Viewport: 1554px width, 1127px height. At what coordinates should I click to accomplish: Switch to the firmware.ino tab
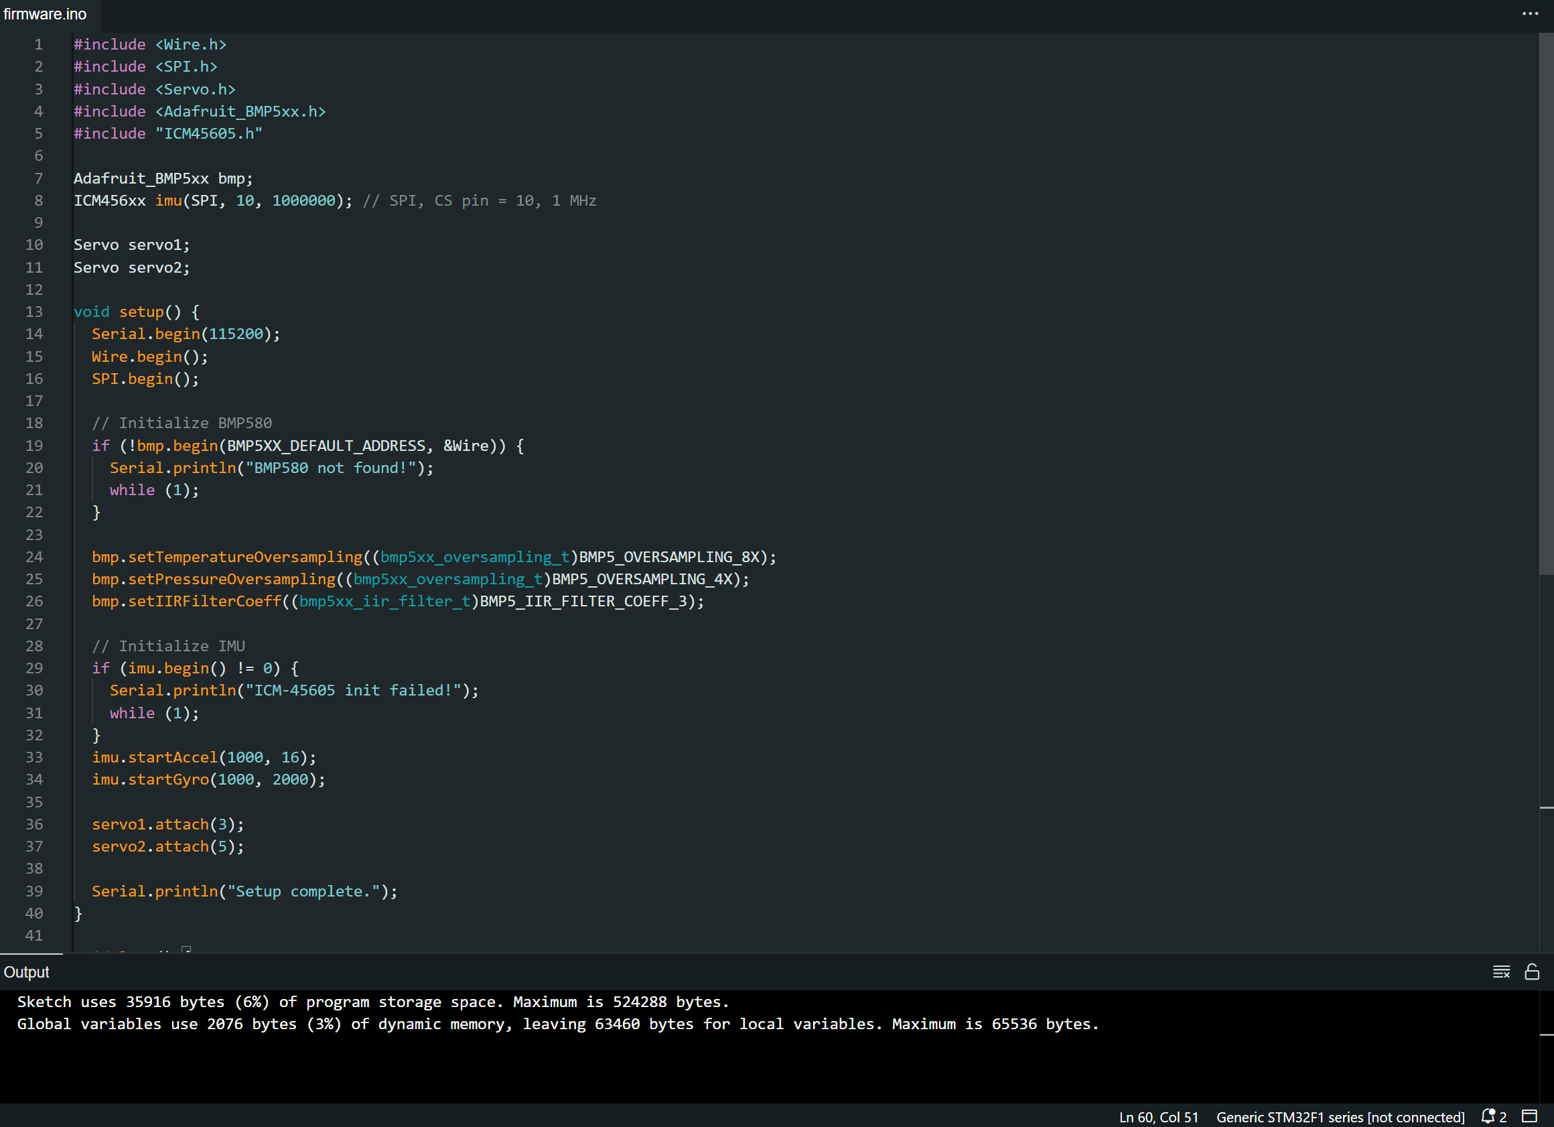[46, 13]
